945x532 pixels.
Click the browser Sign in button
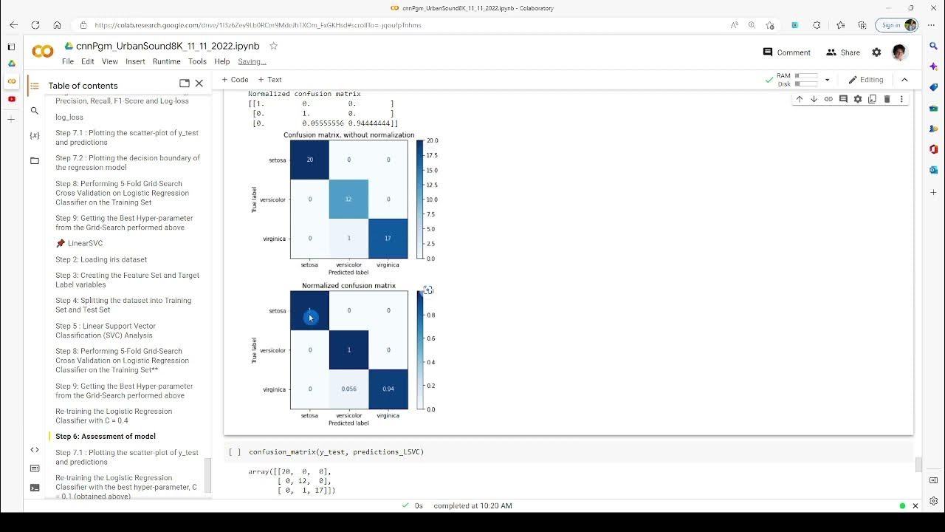click(896, 25)
